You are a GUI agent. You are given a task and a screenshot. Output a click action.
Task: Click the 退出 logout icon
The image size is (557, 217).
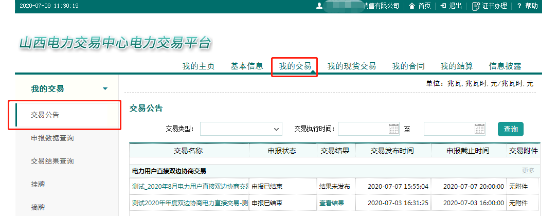[x=443, y=6]
